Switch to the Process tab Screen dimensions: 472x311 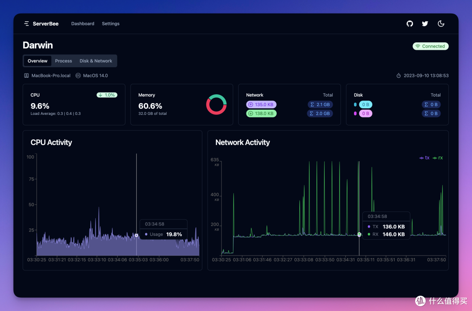[x=63, y=61]
